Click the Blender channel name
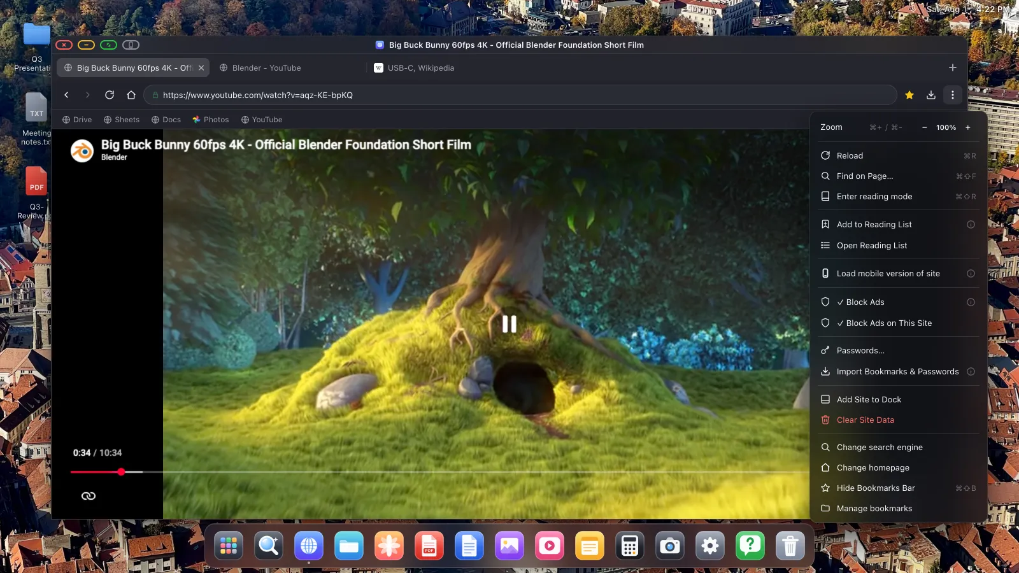The width and height of the screenshot is (1019, 573). pyautogui.click(x=114, y=157)
